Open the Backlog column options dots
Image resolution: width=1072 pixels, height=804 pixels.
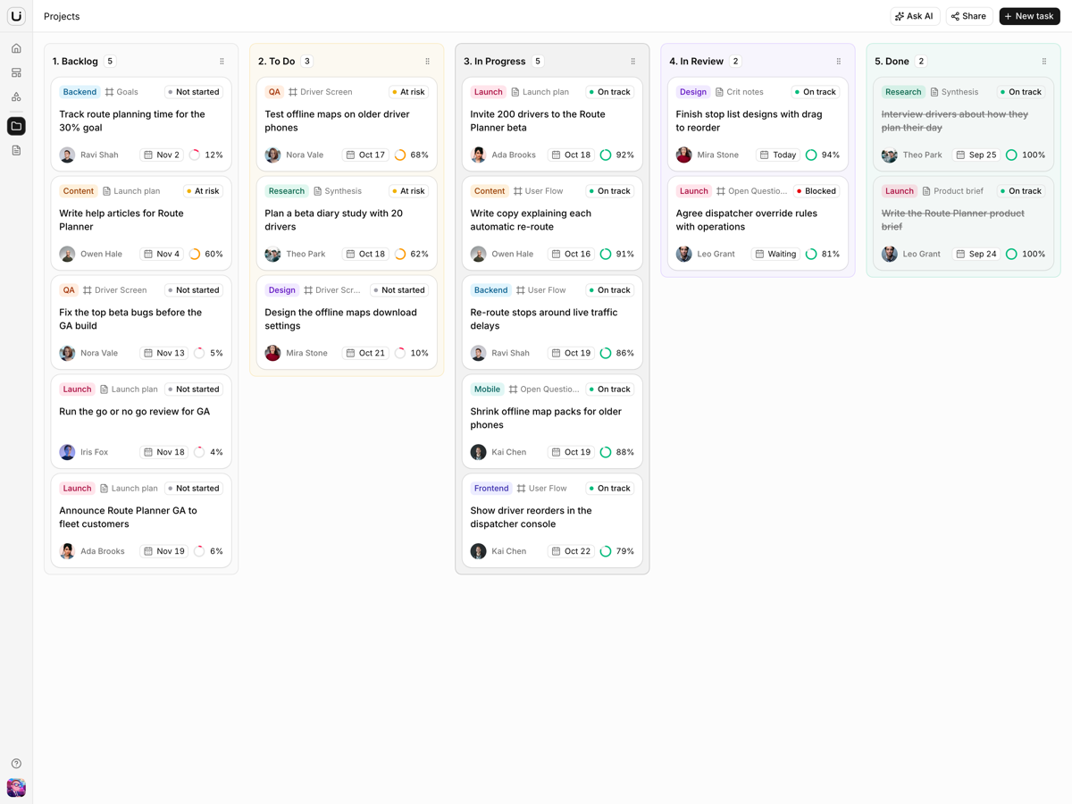(x=222, y=62)
